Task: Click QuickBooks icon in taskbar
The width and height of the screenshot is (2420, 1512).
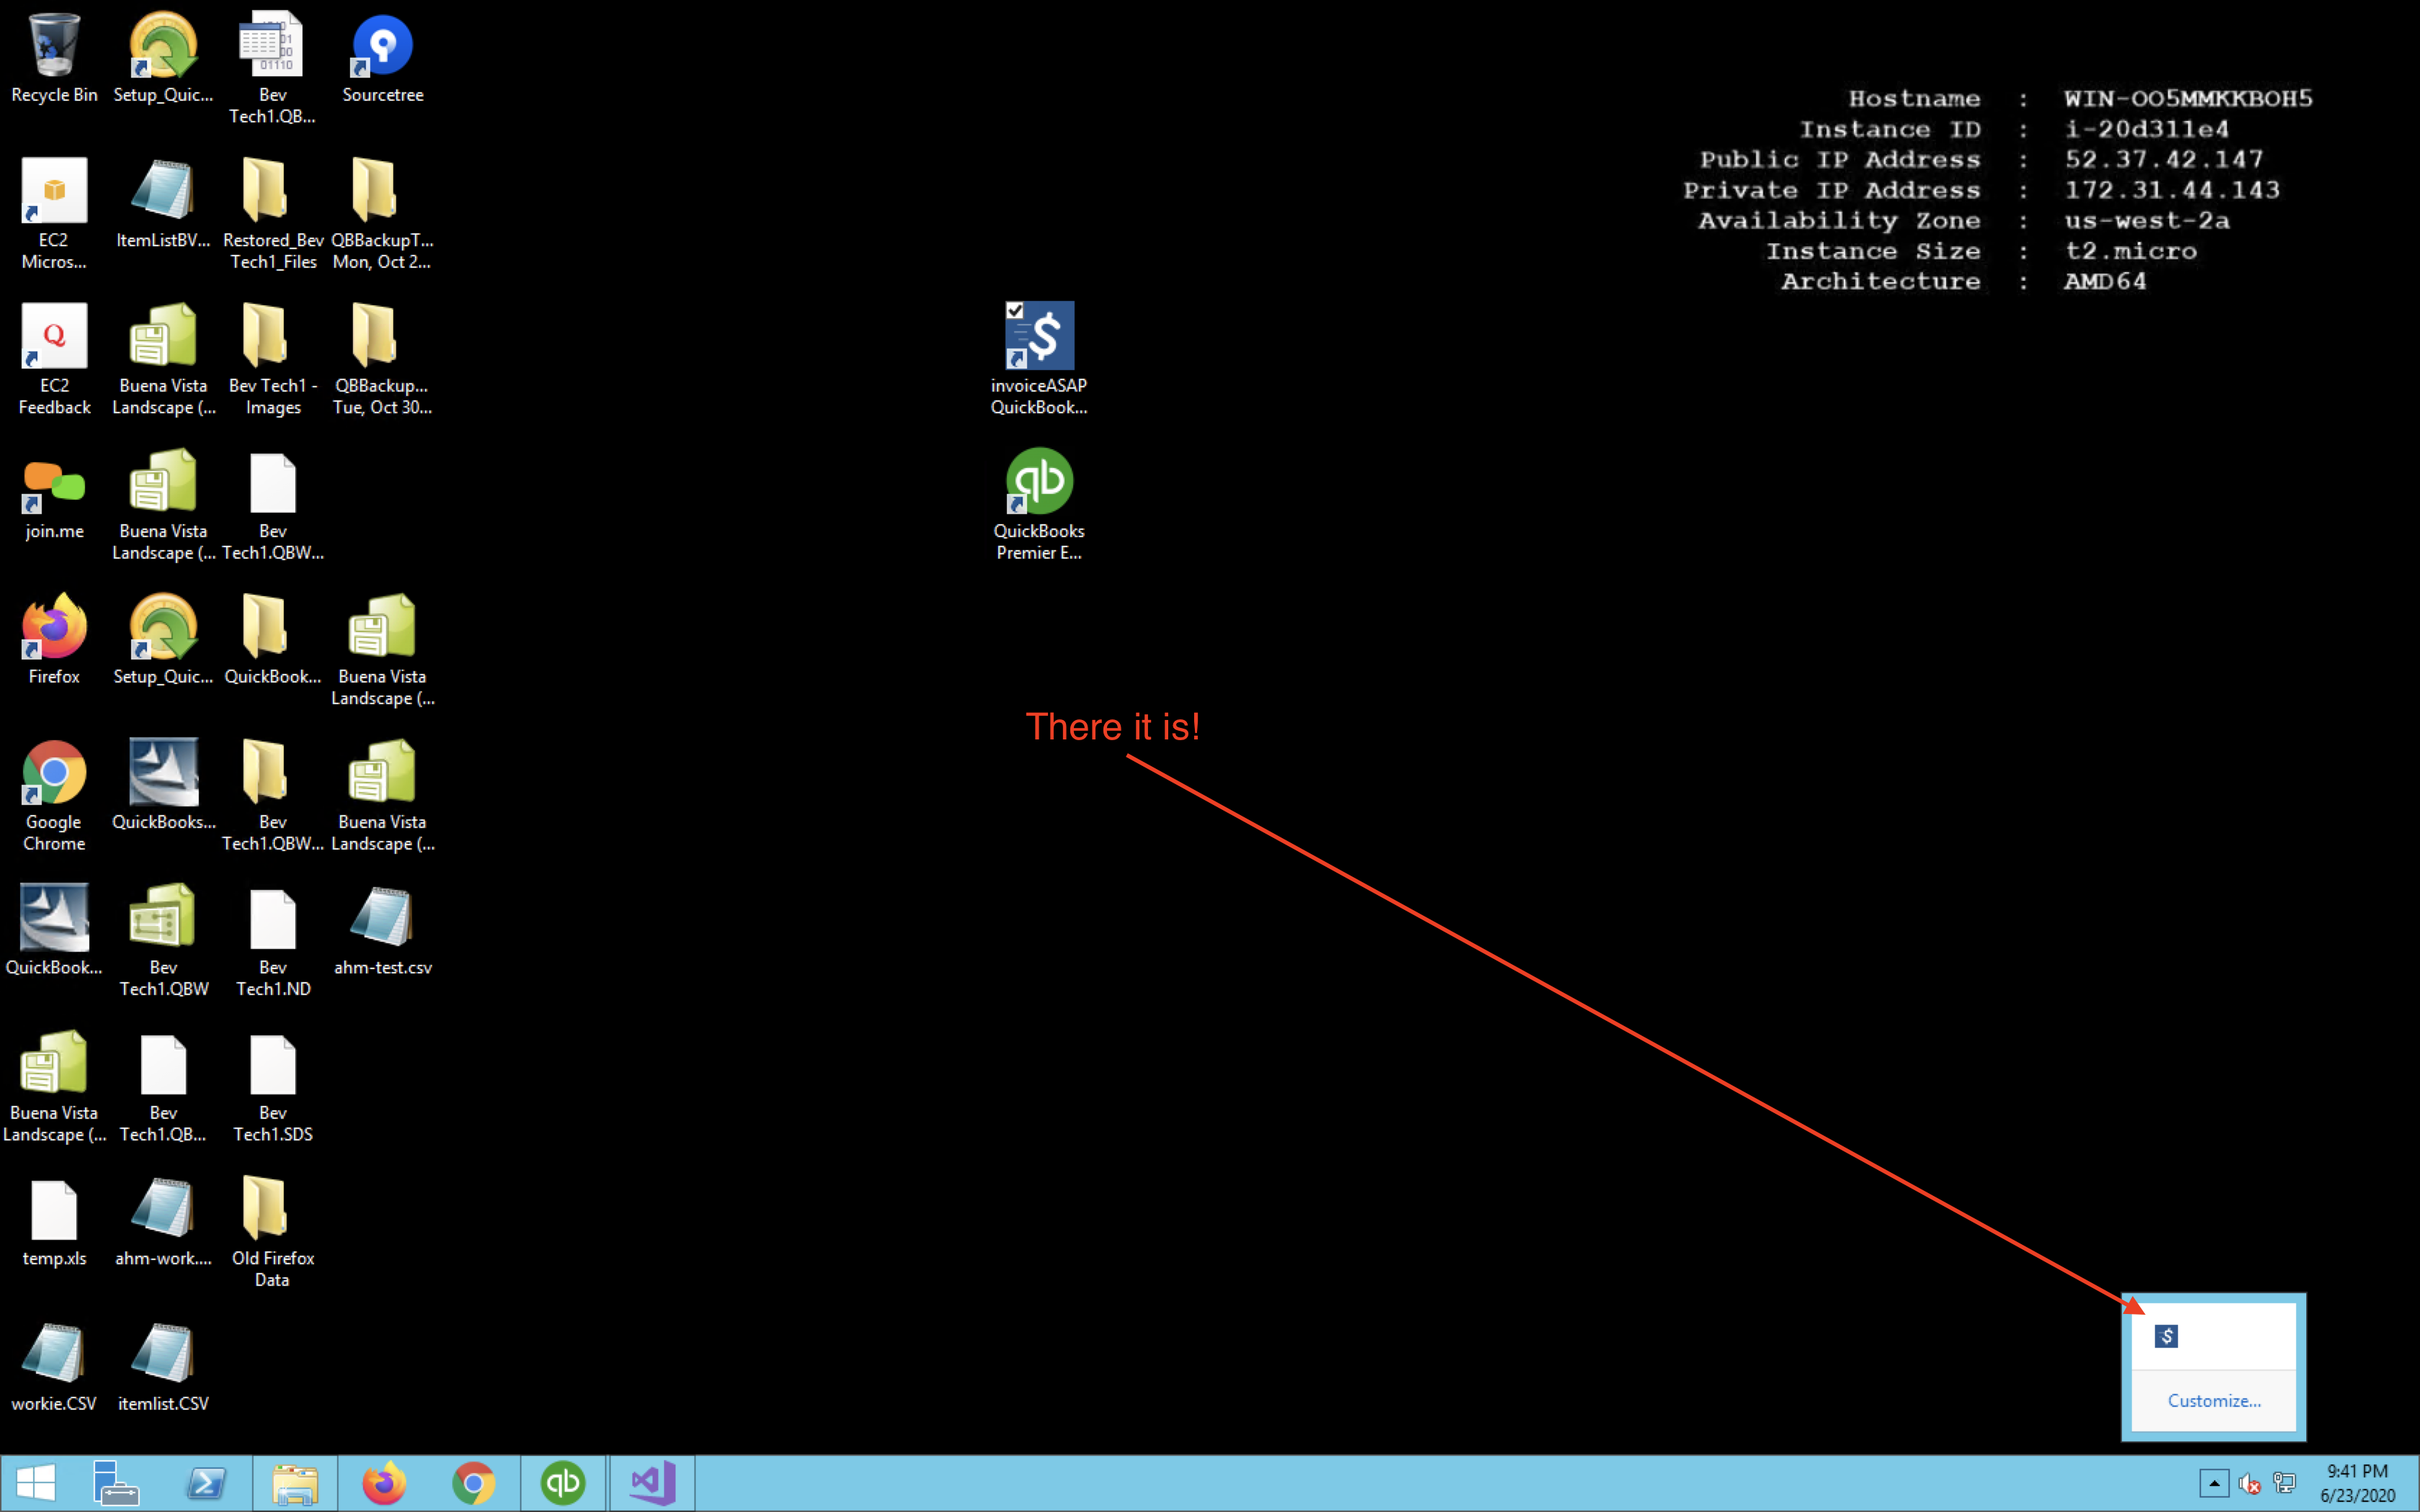Action: [x=563, y=1483]
